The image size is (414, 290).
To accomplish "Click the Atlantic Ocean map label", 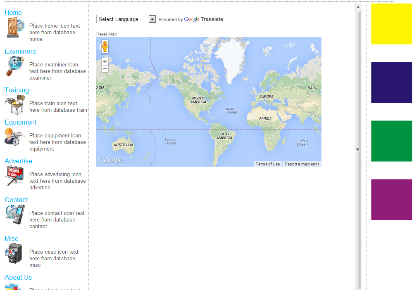I will 232,111.
